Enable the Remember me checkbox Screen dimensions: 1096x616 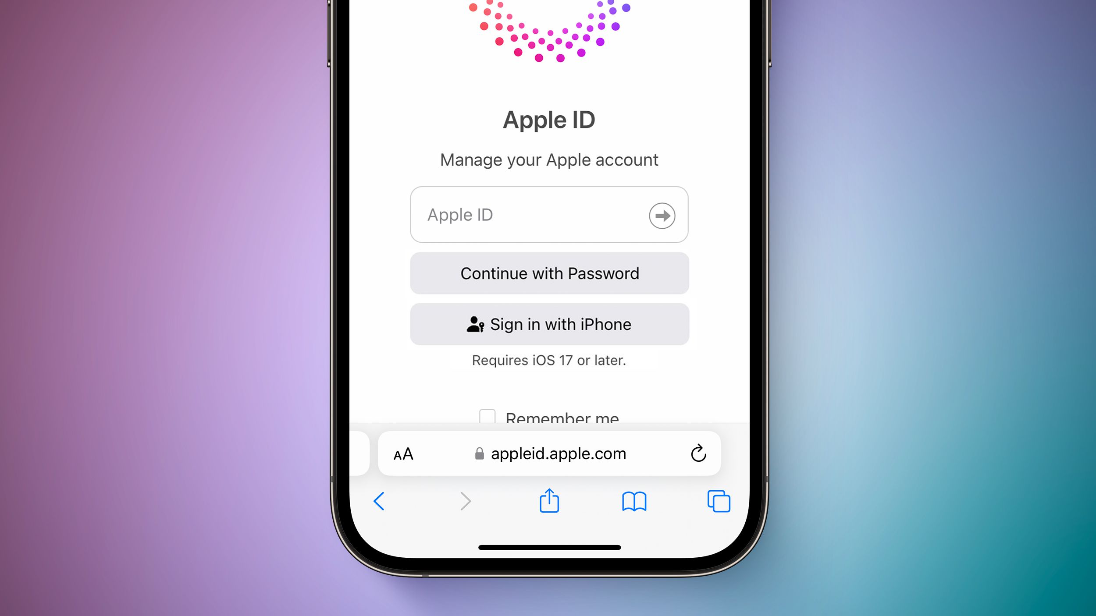[487, 416]
